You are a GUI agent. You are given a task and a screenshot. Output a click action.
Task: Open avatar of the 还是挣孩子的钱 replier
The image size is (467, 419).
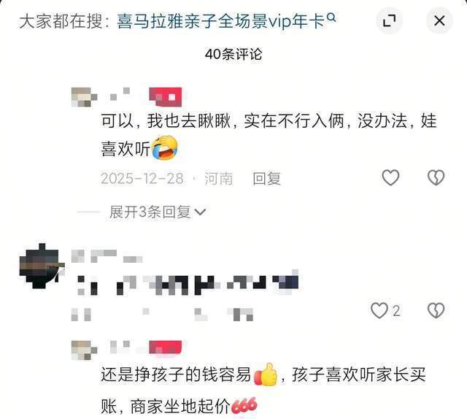tap(84, 350)
